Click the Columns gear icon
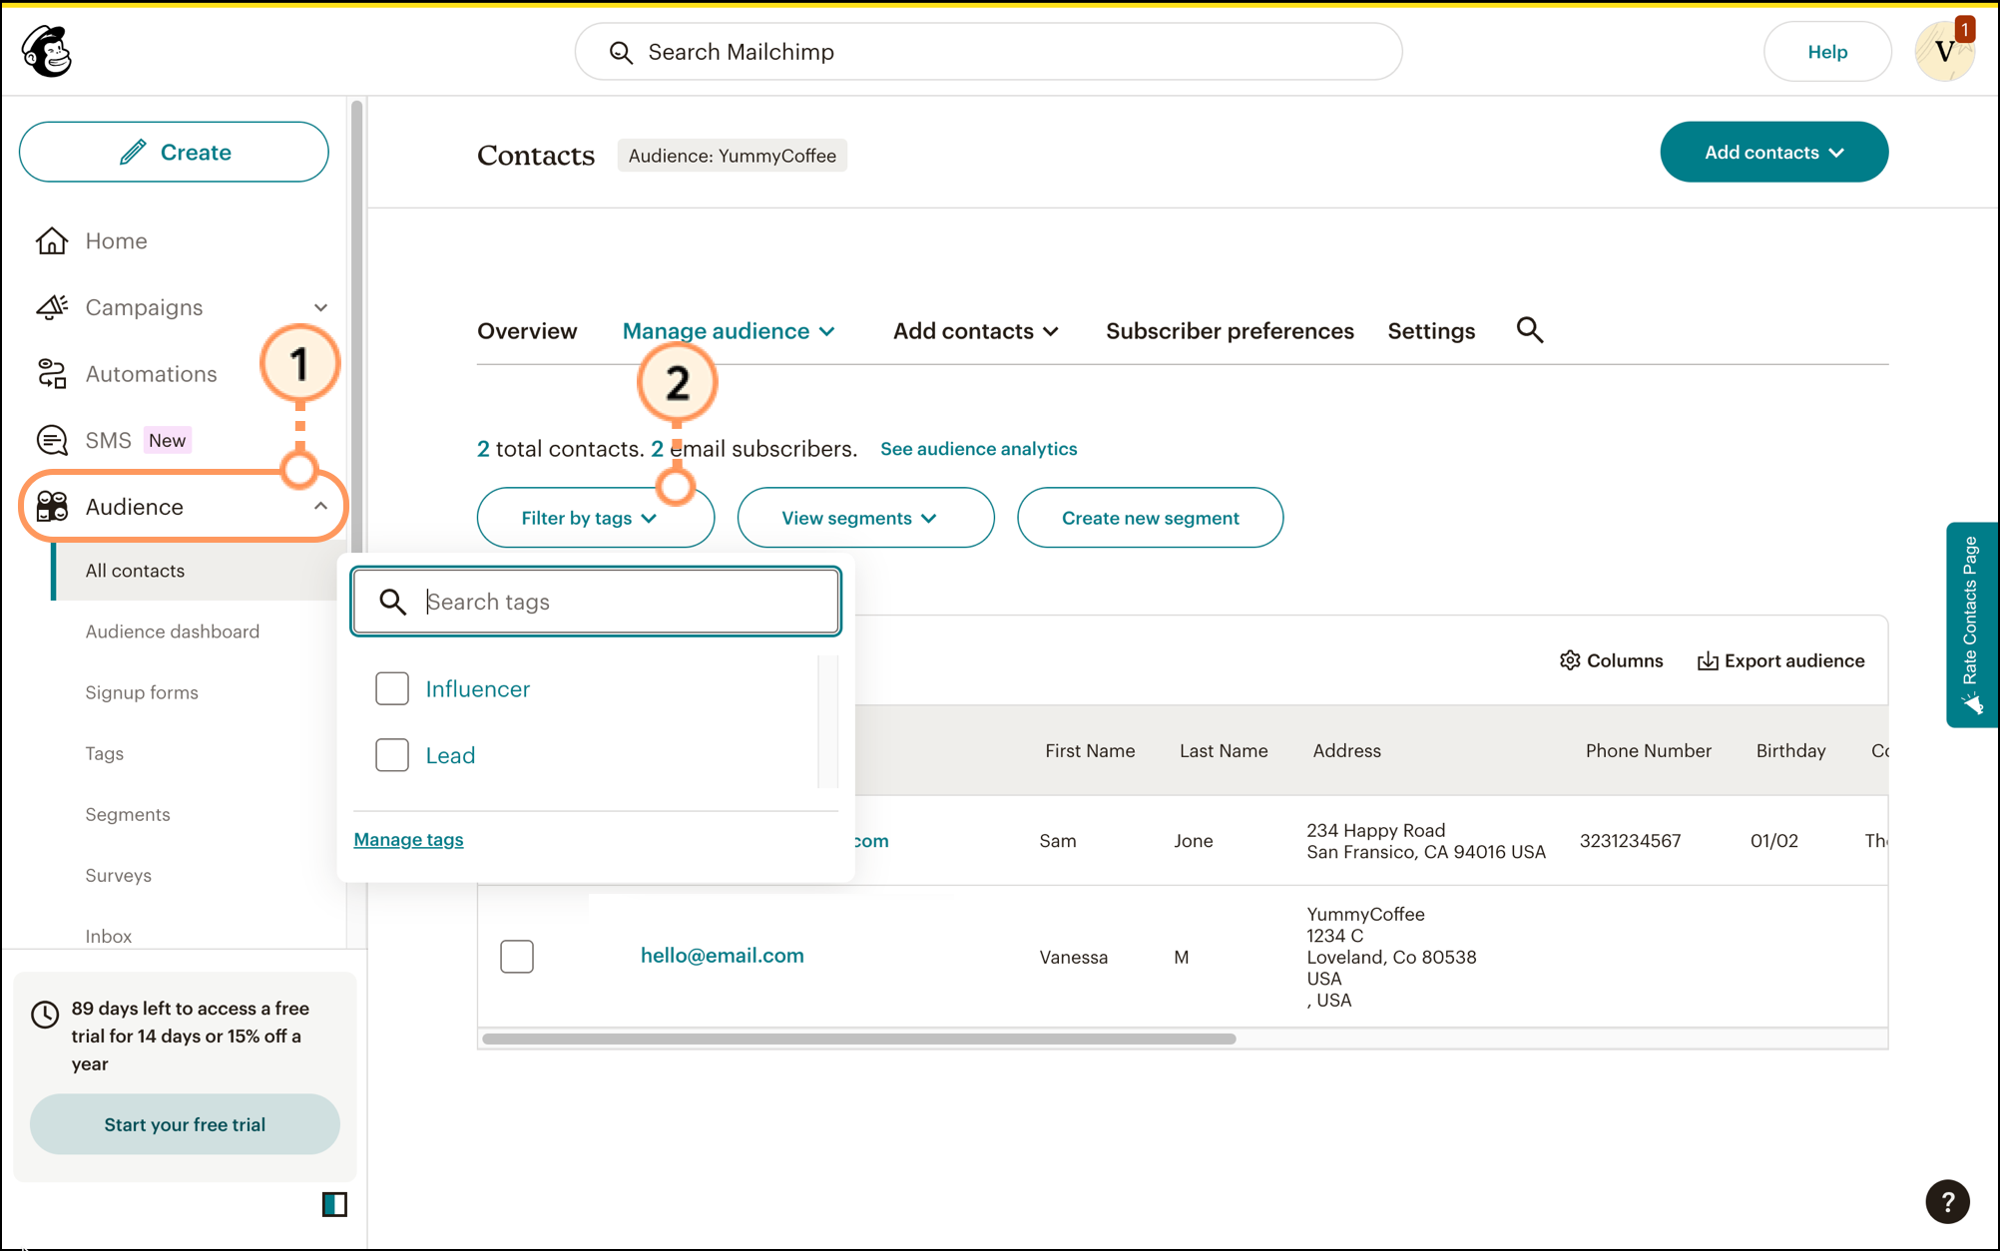The height and width of the screenshot is (1251, 2000). coord(1570,660)
